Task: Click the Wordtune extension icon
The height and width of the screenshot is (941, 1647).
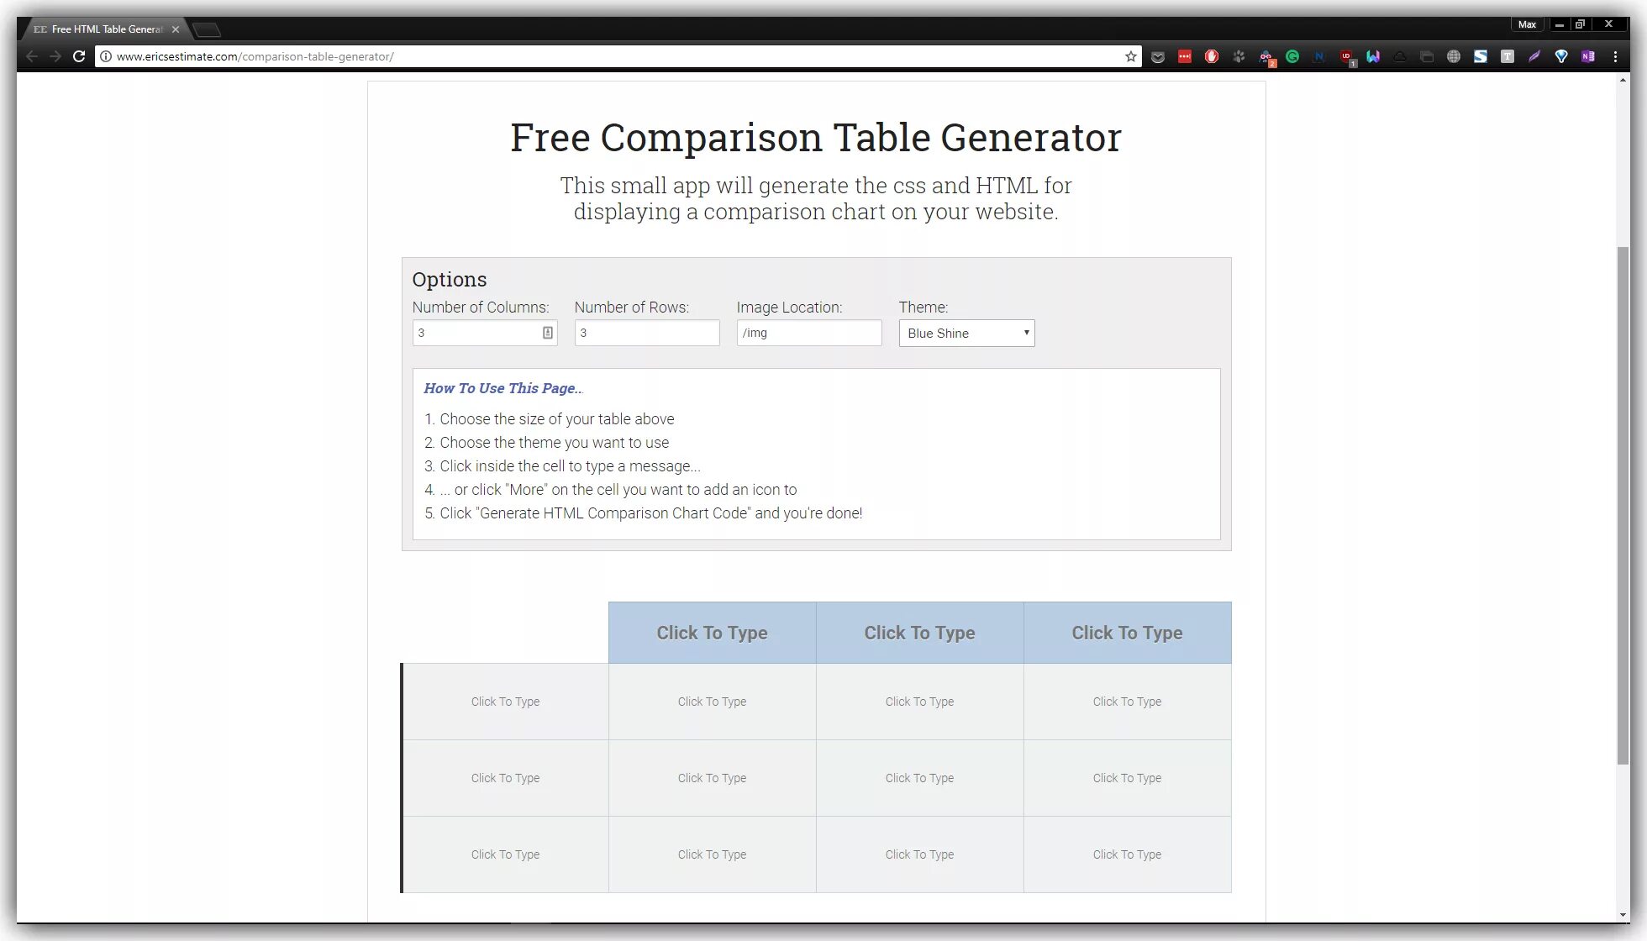Action: pos(1372,56)
